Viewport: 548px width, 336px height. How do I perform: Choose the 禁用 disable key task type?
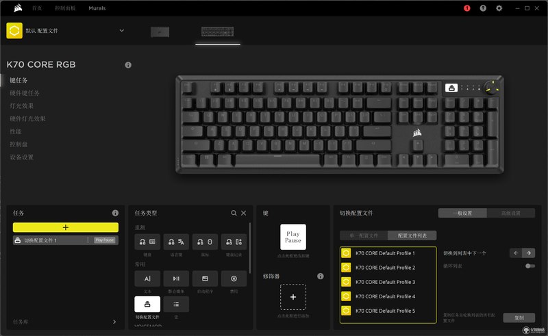pos(234,279)
